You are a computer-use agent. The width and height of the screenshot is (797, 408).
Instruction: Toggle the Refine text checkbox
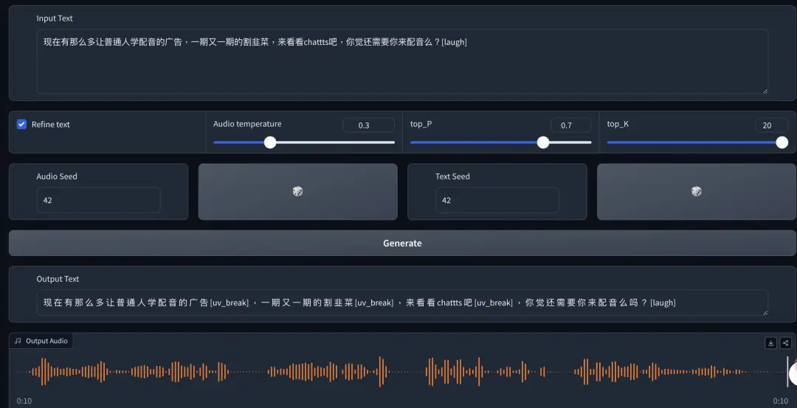tap(22, 125)
